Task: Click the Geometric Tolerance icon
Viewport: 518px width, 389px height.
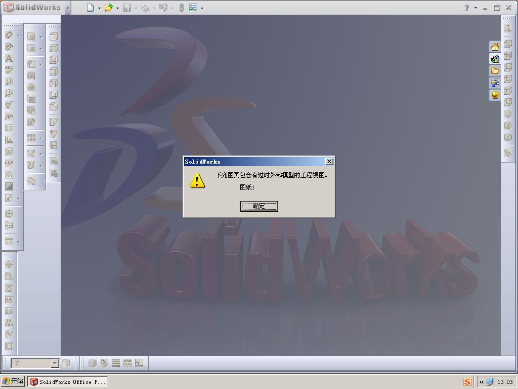Action: point(9,128)
